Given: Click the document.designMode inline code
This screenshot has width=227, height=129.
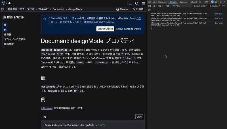Looking at the screenshot, I should point(54,50).
